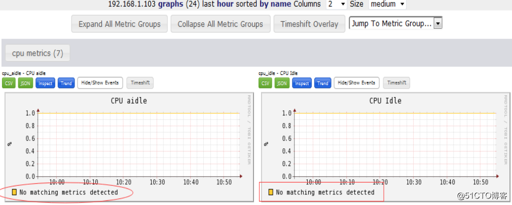The image size is (512, 205).
Task: Open the CPU Idle graph image
Action: coord(386,147)
